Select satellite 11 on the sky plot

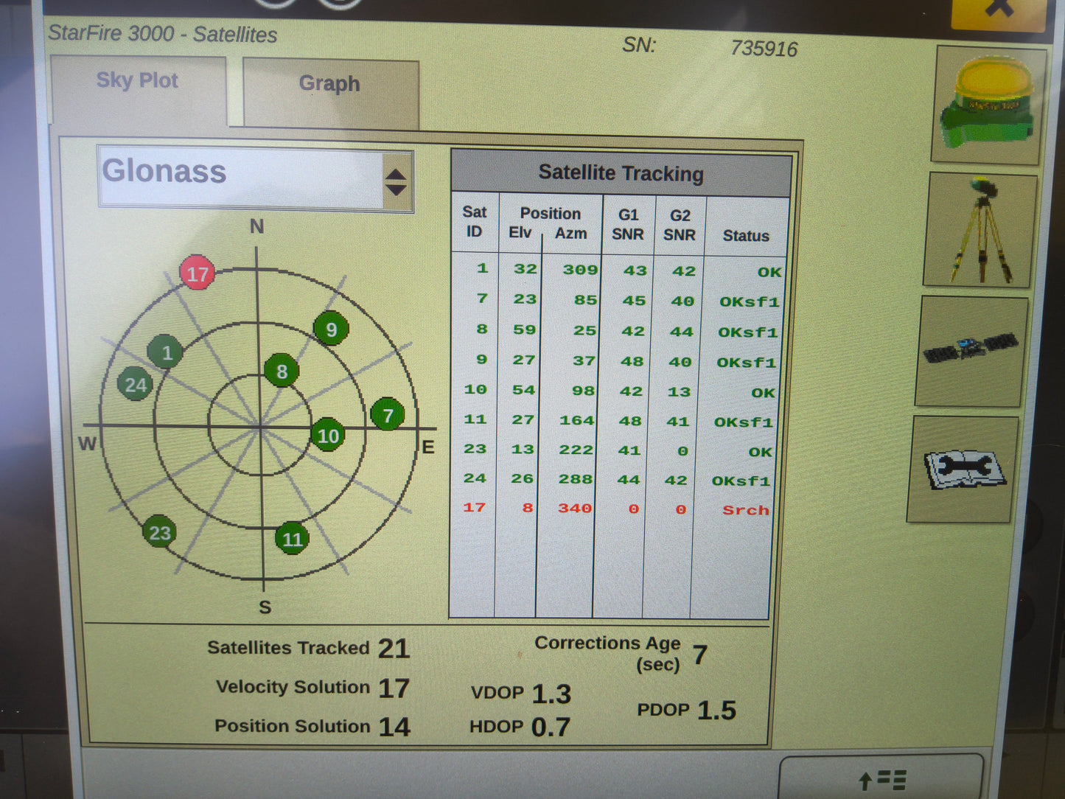293,539
